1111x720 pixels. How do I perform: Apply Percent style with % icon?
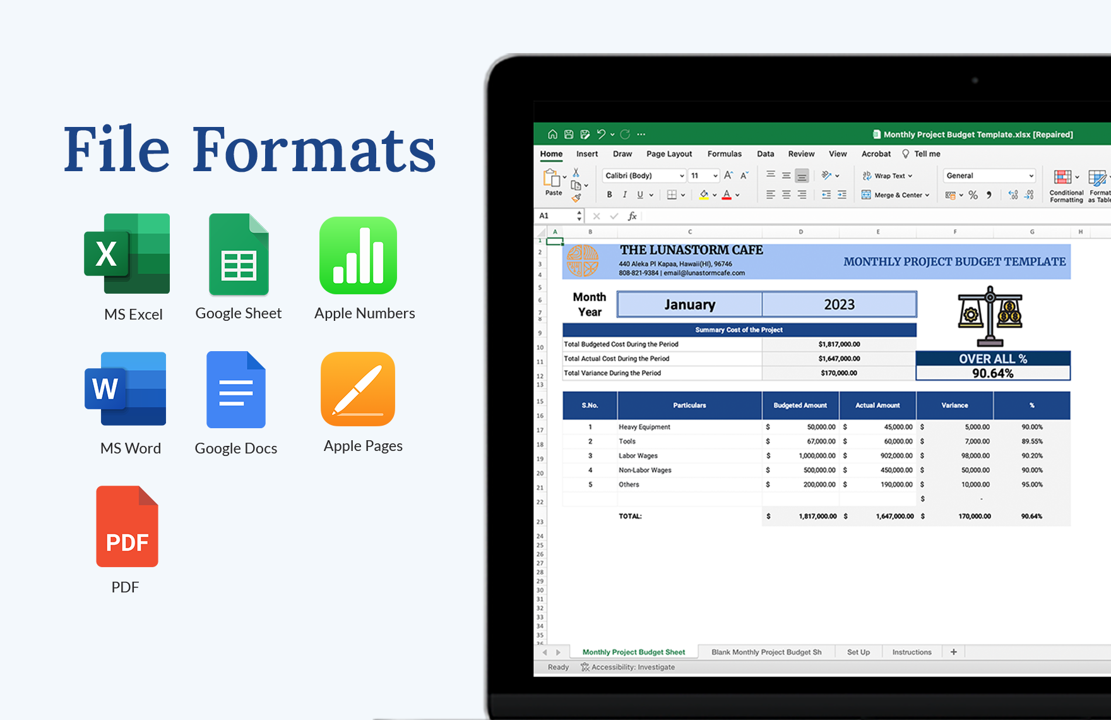point(973,195)
